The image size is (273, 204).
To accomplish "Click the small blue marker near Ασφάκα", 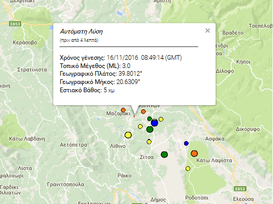I will pyautogui.click(x=186, y=143).
